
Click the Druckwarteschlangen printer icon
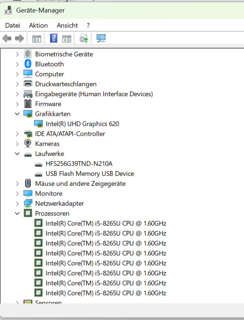(x=28, y=84)
